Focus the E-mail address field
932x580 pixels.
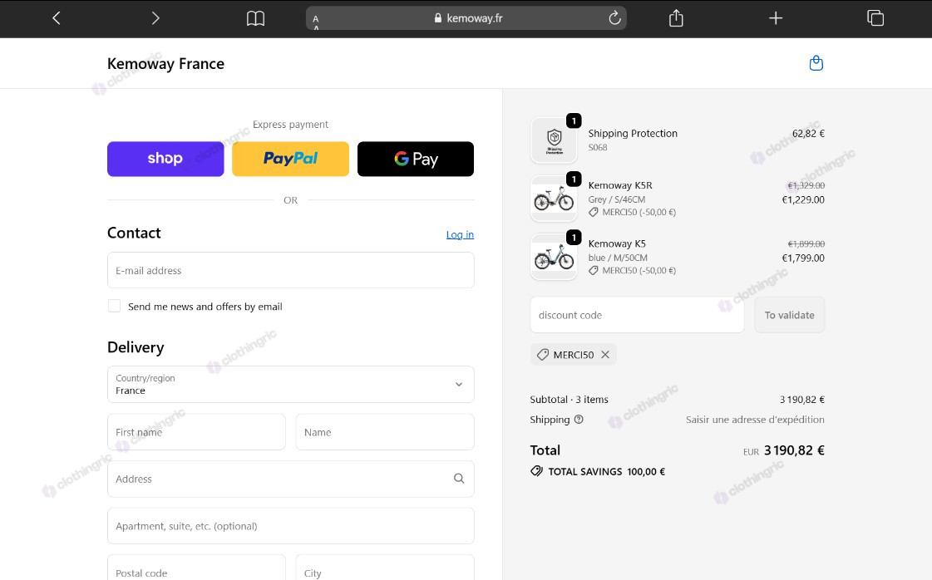[x=291, y=270]
